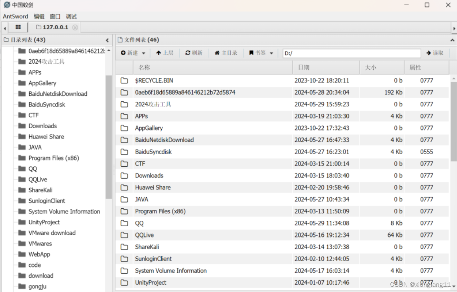Screen dimensions: 457x292
Task: Go to 主目录
Action: coord(226,53)
